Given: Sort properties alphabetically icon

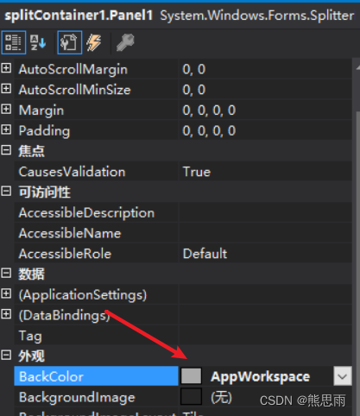Looking at the screenshot, I should pos(38,42).
